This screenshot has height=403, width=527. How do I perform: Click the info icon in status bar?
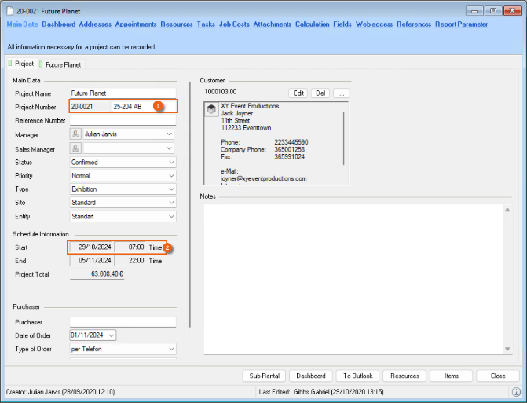pyautogui.click(x=516, y=391)
